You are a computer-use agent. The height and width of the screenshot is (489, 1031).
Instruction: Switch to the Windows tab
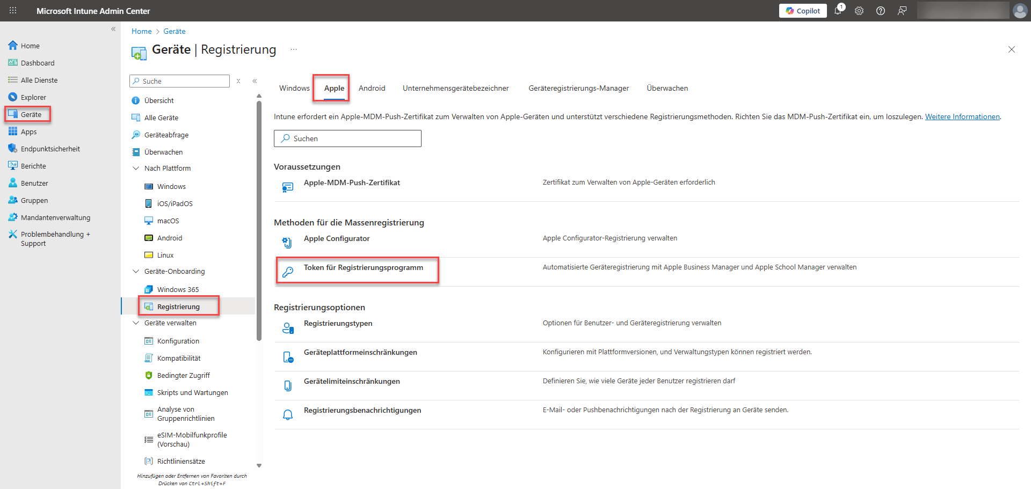pyautogui.click(x=294, y=88)
